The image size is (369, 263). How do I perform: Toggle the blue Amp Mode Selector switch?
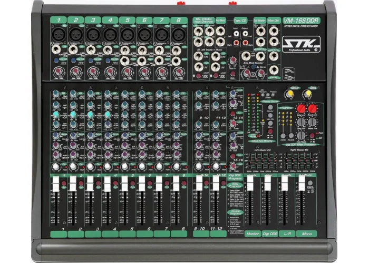tap(253, 67)
